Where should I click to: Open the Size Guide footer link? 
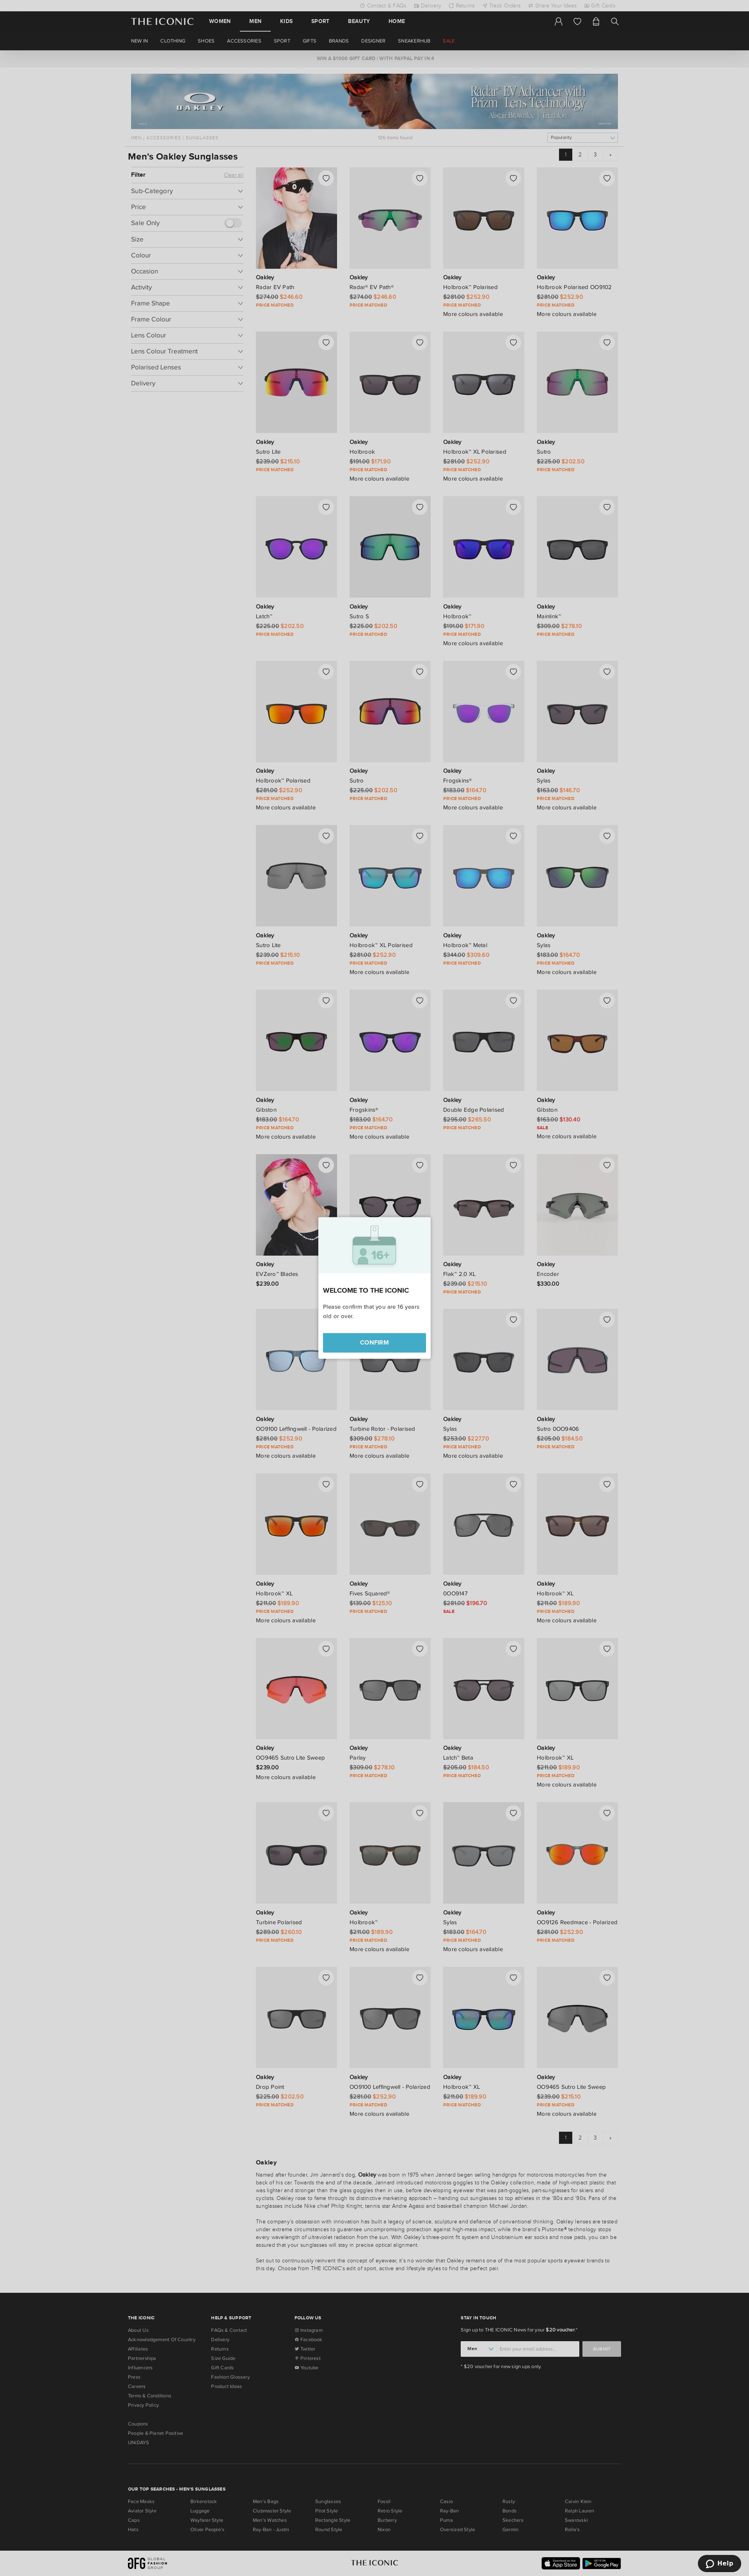[x=223, y=2358]
